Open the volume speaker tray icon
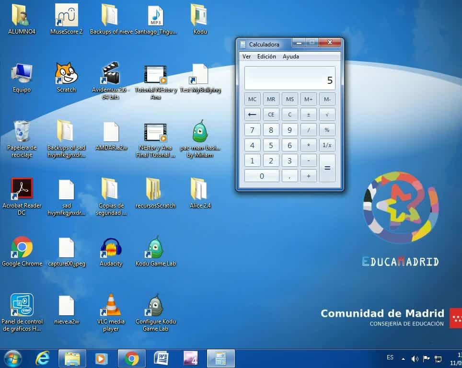 pos(415,358)
